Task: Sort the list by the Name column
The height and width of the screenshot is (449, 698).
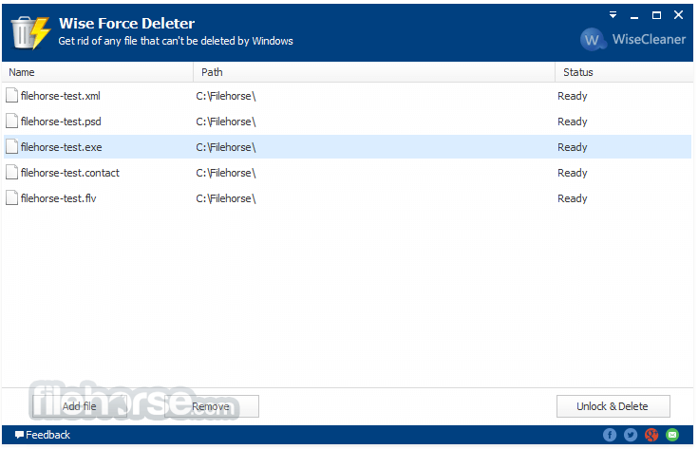Action: [98, 72]
